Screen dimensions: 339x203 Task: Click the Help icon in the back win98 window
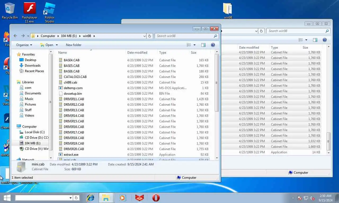(324, 40)
